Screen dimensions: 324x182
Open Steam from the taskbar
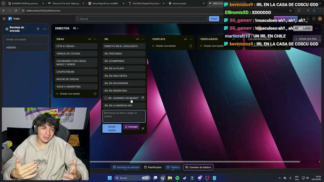(x=185, y=178)
